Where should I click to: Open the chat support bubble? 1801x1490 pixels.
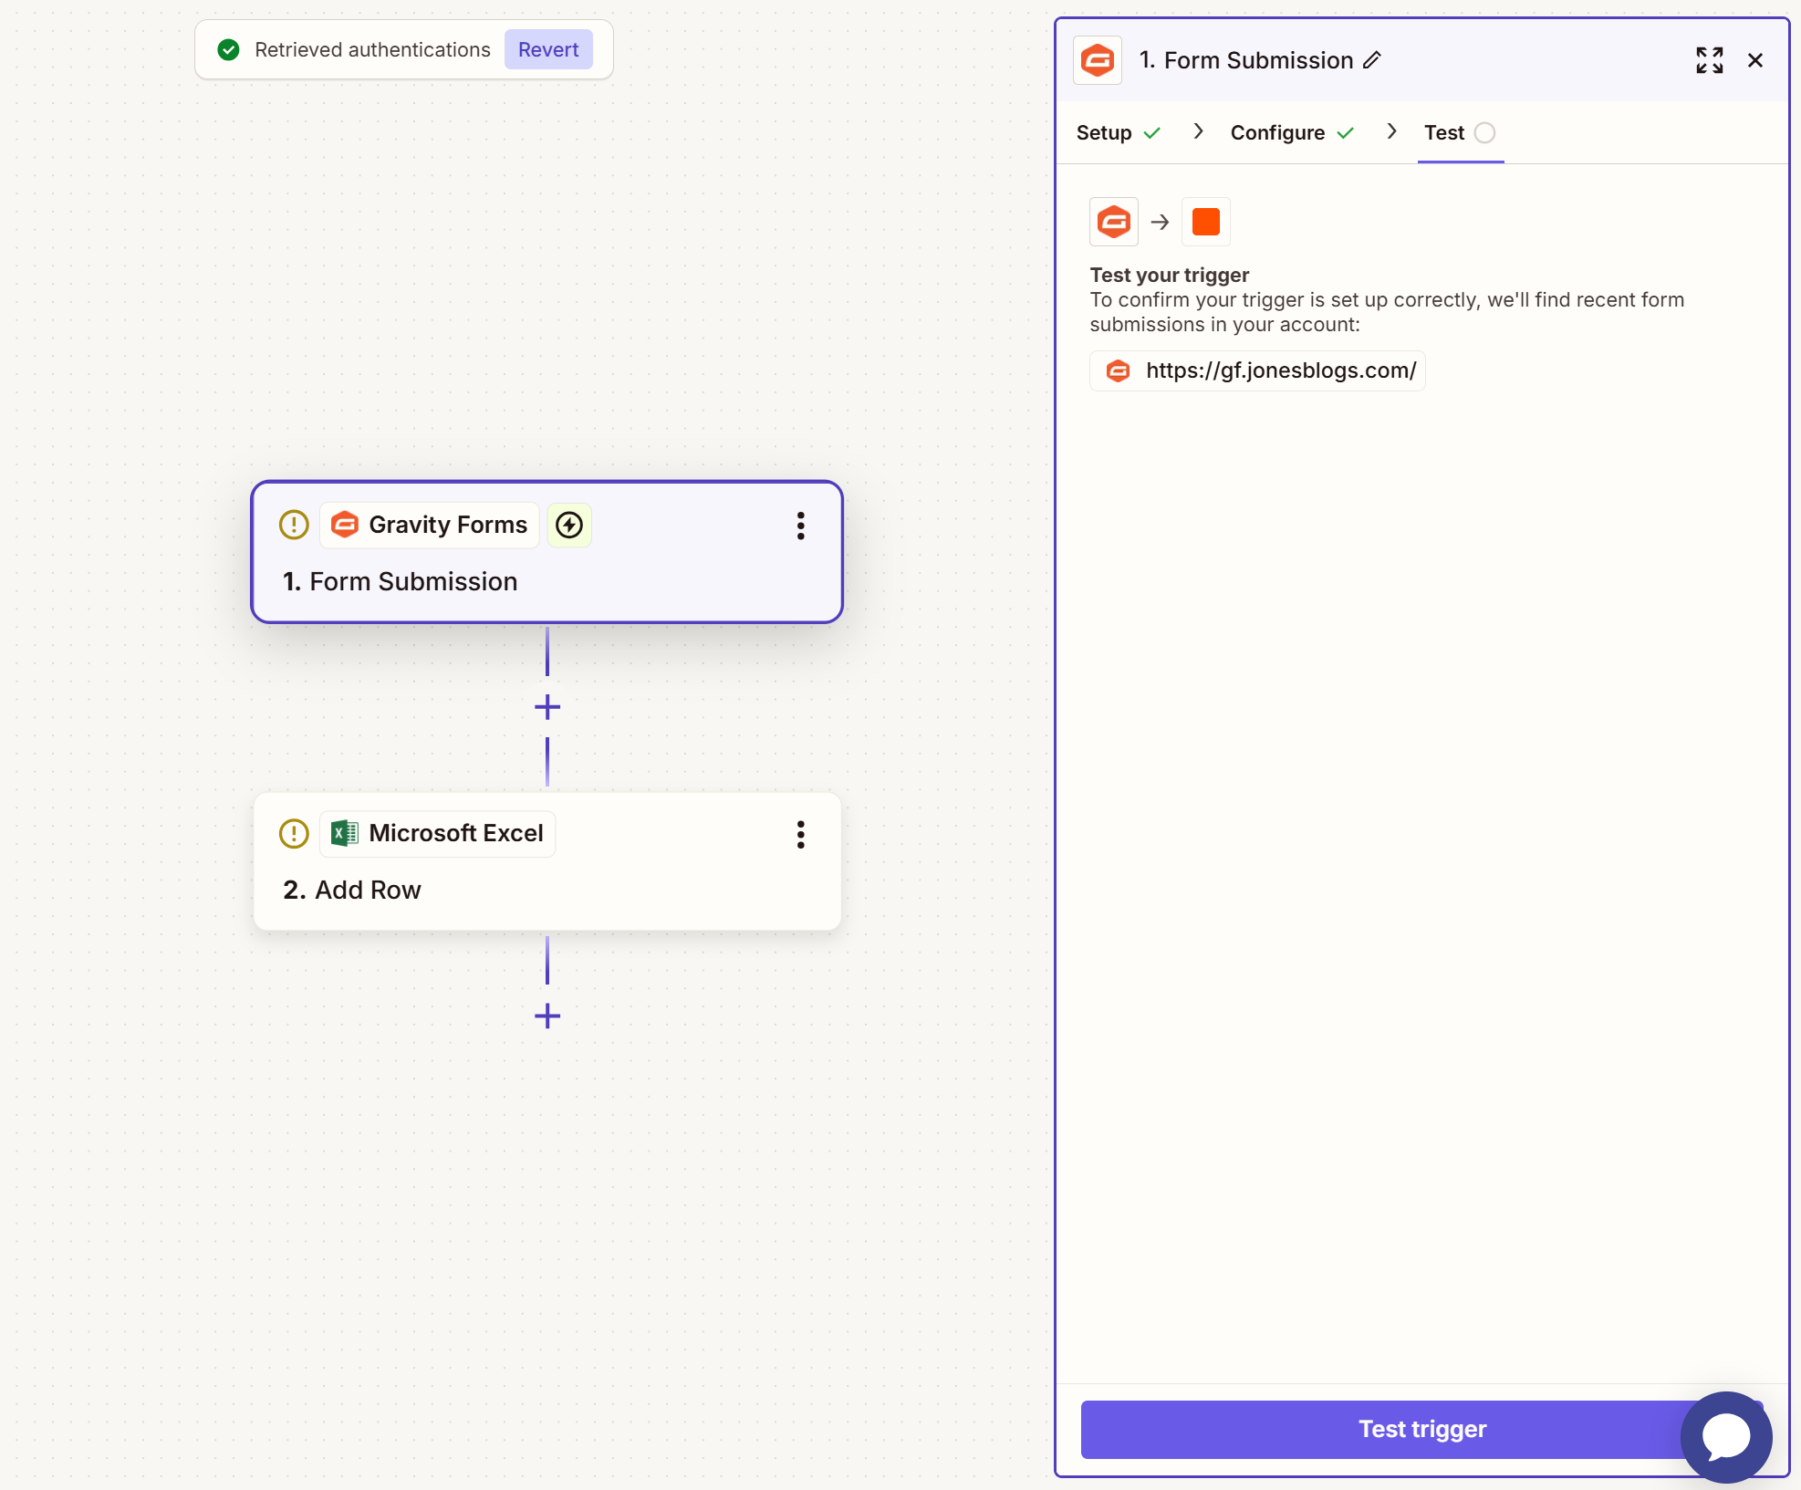(x=1725, y=1436)
